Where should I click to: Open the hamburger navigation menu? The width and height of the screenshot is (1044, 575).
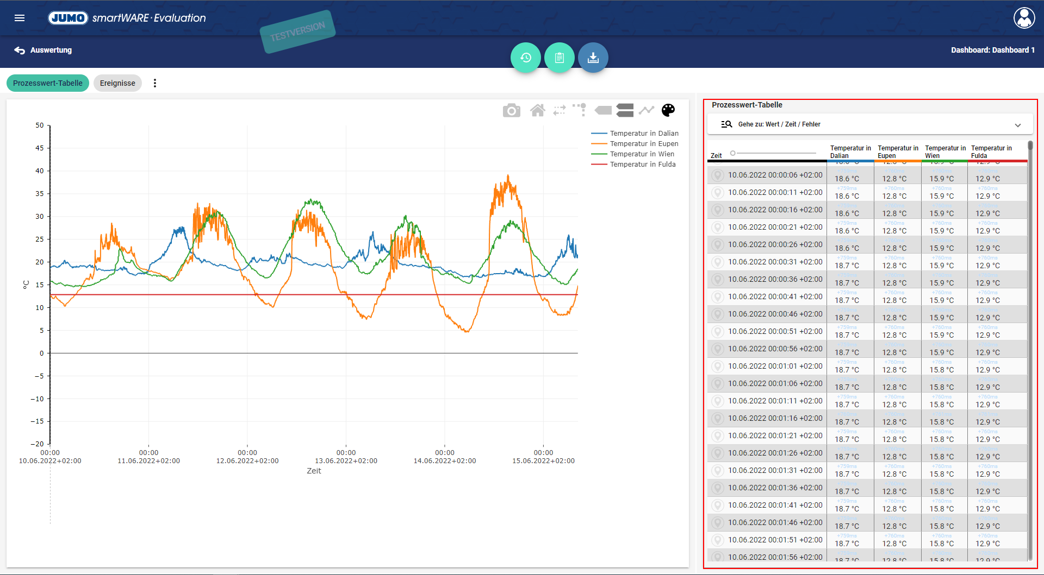point(20,18)
